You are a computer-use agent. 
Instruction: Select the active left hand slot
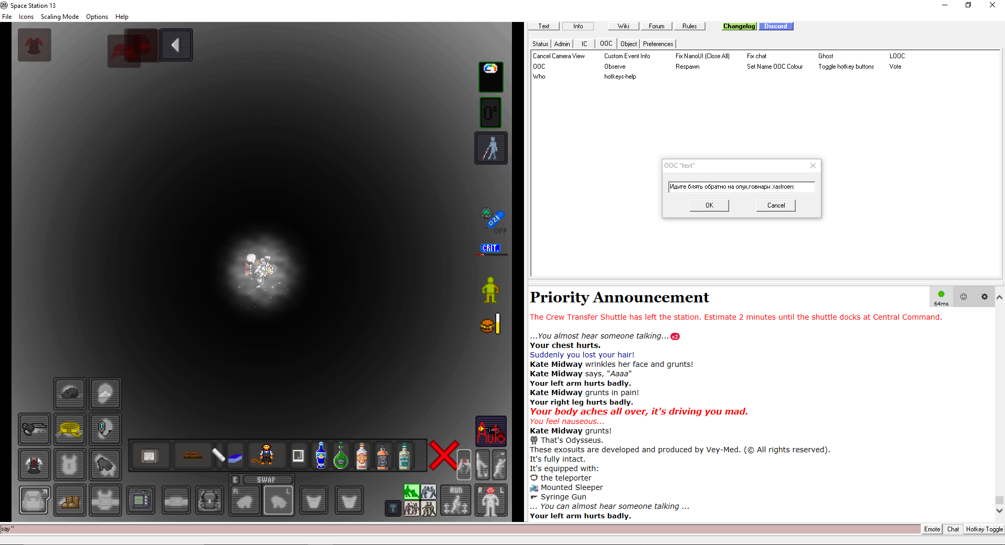[279, 500]
